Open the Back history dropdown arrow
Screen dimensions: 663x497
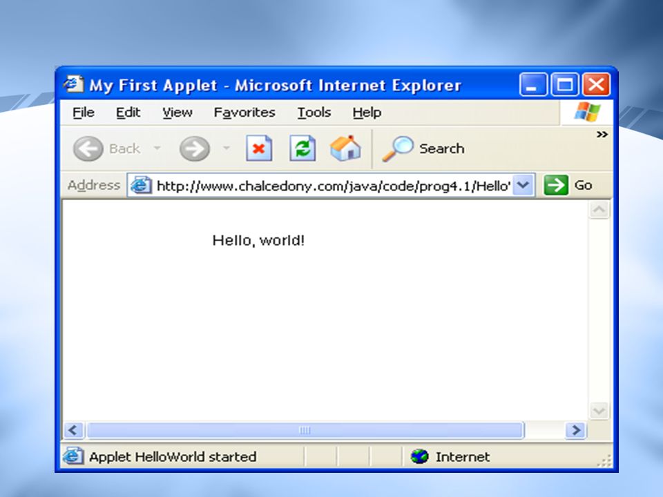click(x=157, y=148)
